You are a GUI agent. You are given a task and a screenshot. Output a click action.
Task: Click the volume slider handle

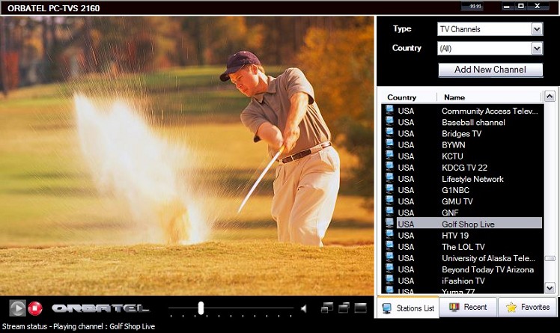(x=201, y=308)
